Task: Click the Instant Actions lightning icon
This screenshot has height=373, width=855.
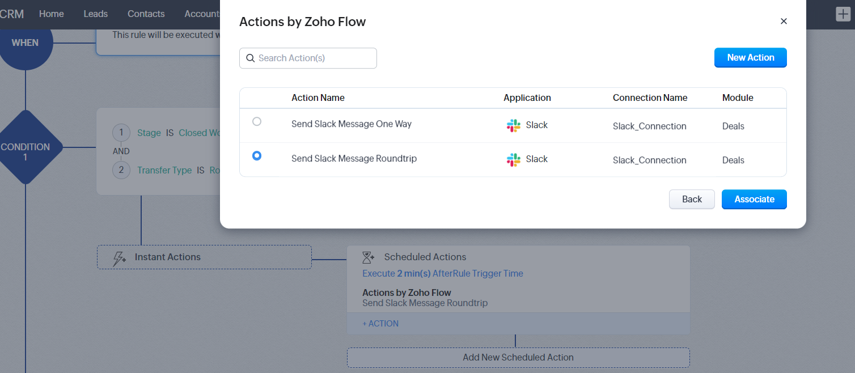Action: [120, 258]
